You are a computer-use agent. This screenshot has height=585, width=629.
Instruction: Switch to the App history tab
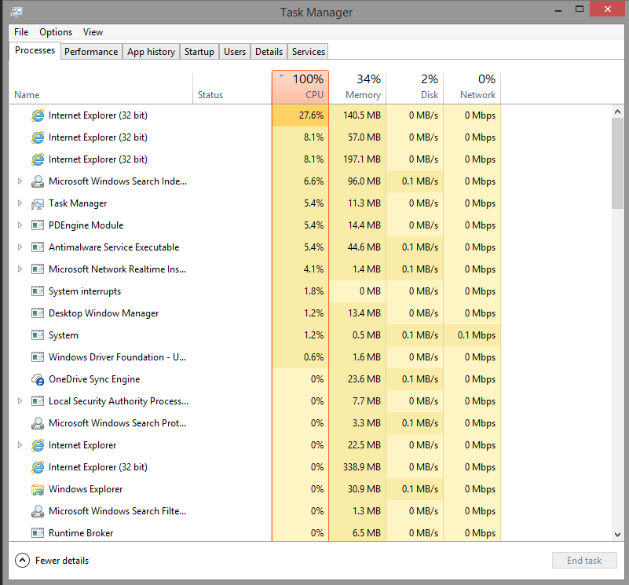(152, 52)
